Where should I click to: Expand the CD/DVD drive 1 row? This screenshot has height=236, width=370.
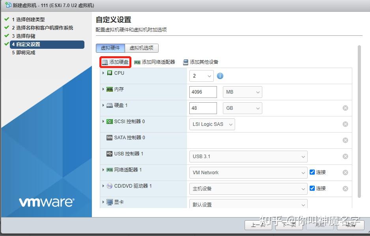coord(103,186)
